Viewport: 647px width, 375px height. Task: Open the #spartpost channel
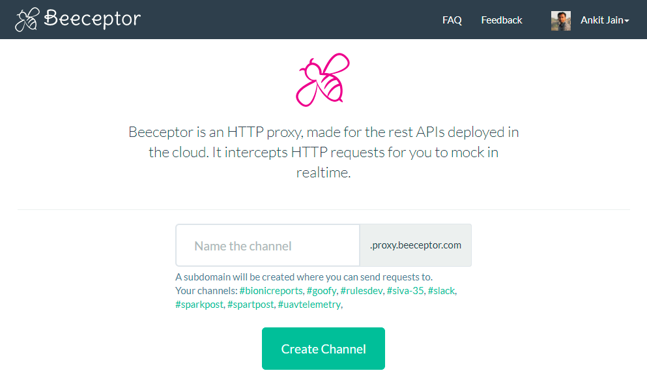point(250,305)
